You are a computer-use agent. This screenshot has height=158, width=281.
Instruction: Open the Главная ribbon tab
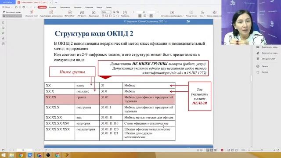tap(42, 7)
